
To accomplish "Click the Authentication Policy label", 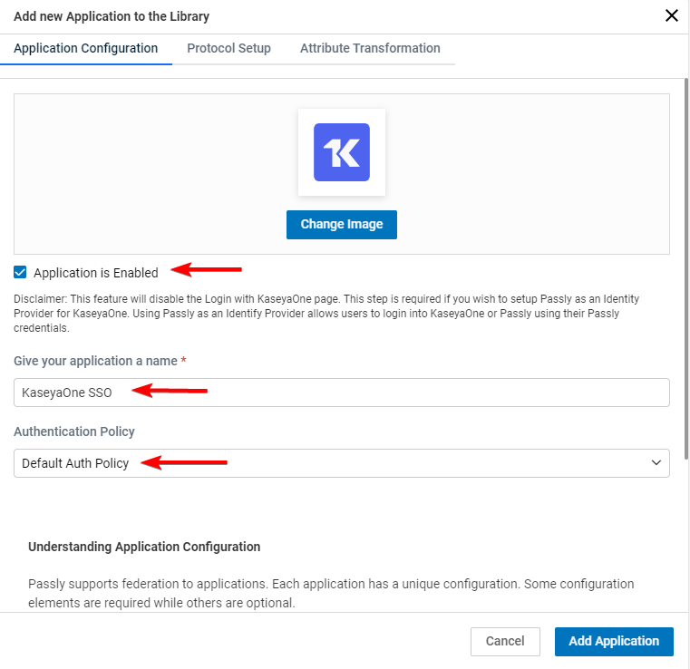I will pyautogui.click(x=74, y=431).
